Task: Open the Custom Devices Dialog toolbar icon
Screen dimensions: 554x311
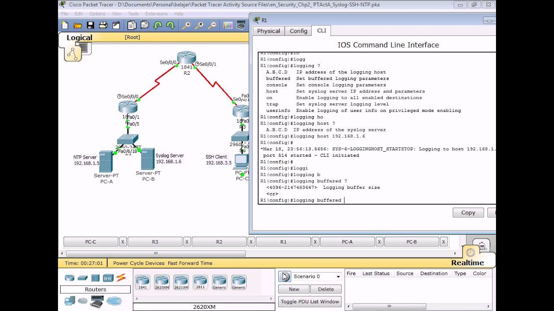Action: [x=241, y=25]
